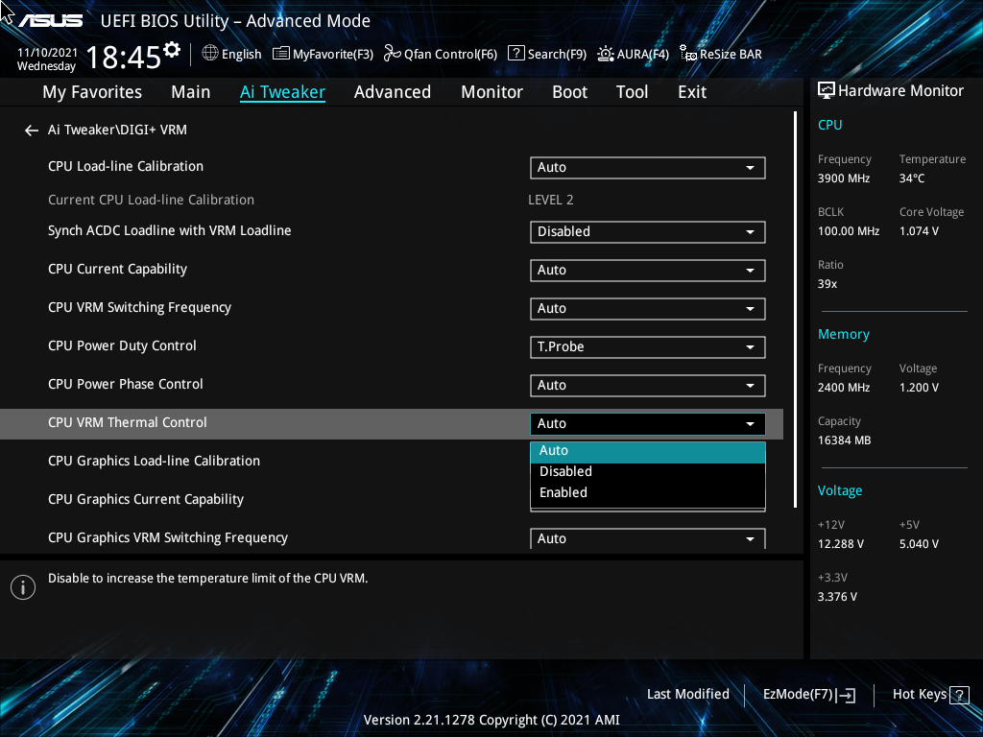
Task: Switch to My Favorites tab
Action: [x=92, y=92]
